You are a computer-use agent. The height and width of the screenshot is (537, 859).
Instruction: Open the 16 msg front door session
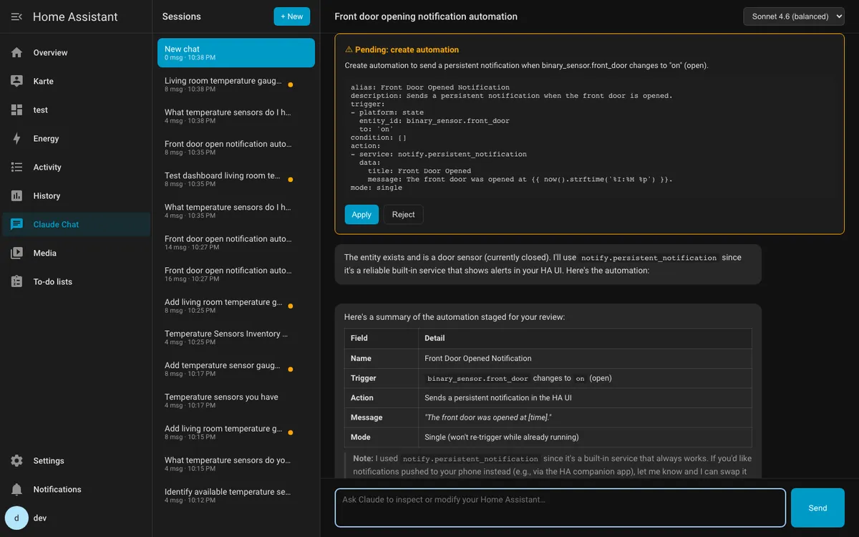236,274
